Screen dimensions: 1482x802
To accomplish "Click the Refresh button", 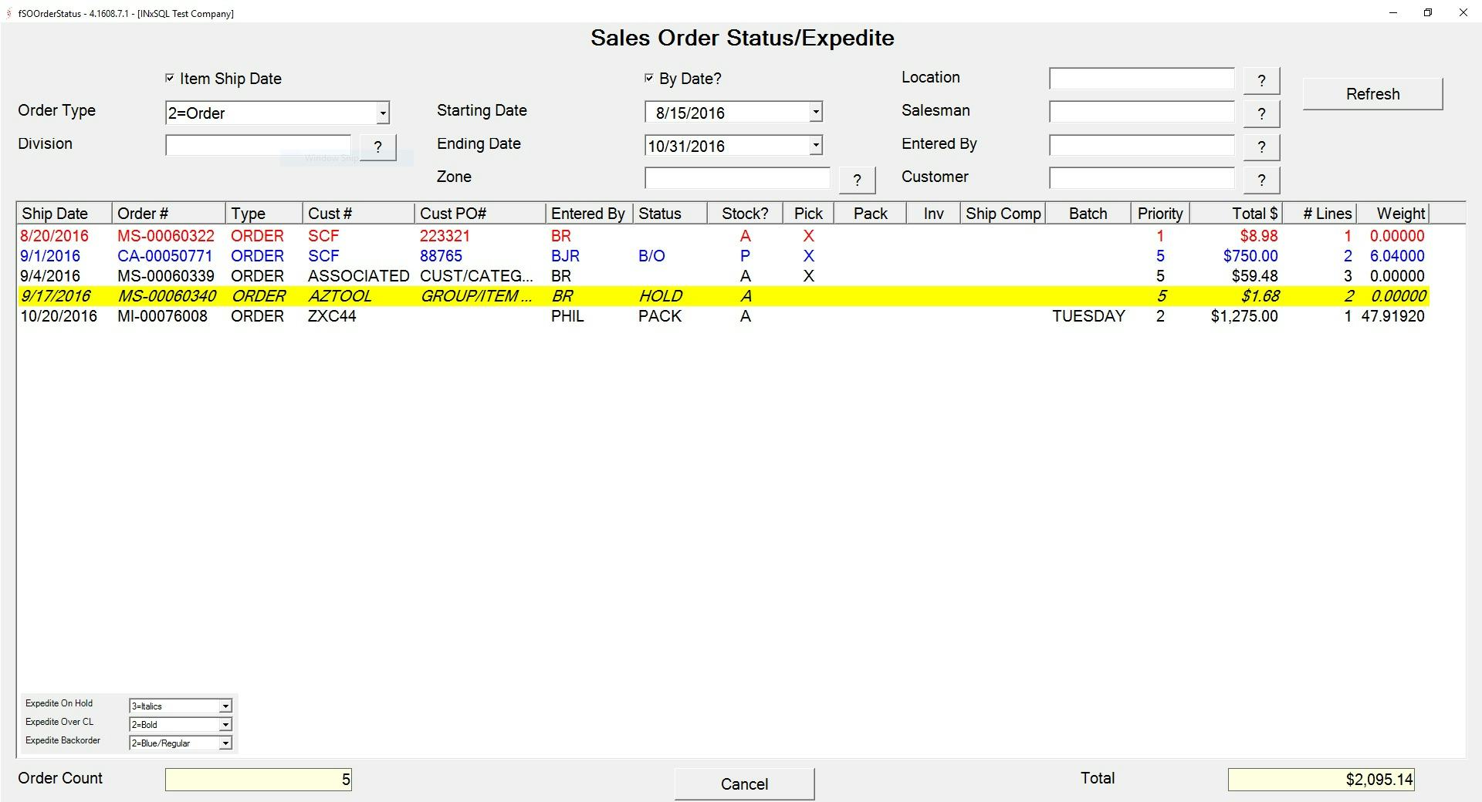I will 1372,93.
